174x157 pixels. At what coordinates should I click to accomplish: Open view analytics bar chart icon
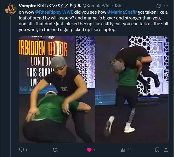[123, 150]
